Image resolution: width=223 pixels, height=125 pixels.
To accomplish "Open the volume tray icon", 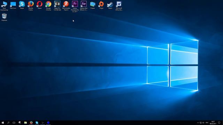I will click(x=203, y=123).
